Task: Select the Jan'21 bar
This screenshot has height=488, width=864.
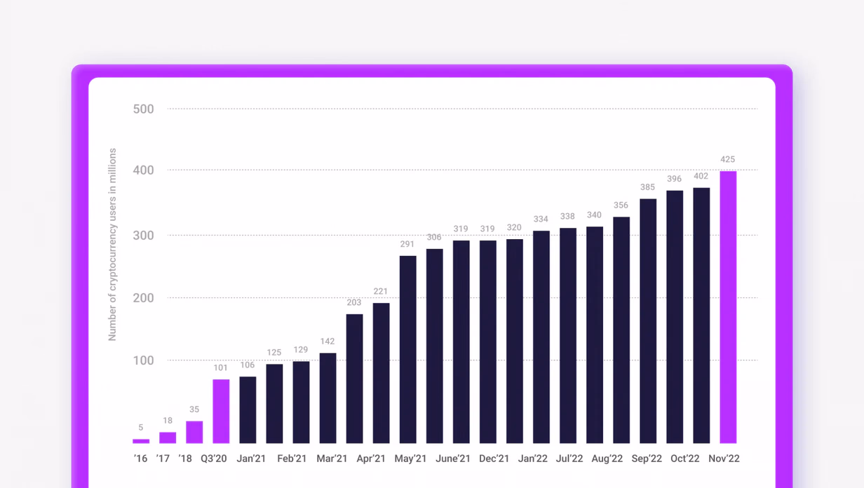Action: pyautogui.click(x=248, y=409)
